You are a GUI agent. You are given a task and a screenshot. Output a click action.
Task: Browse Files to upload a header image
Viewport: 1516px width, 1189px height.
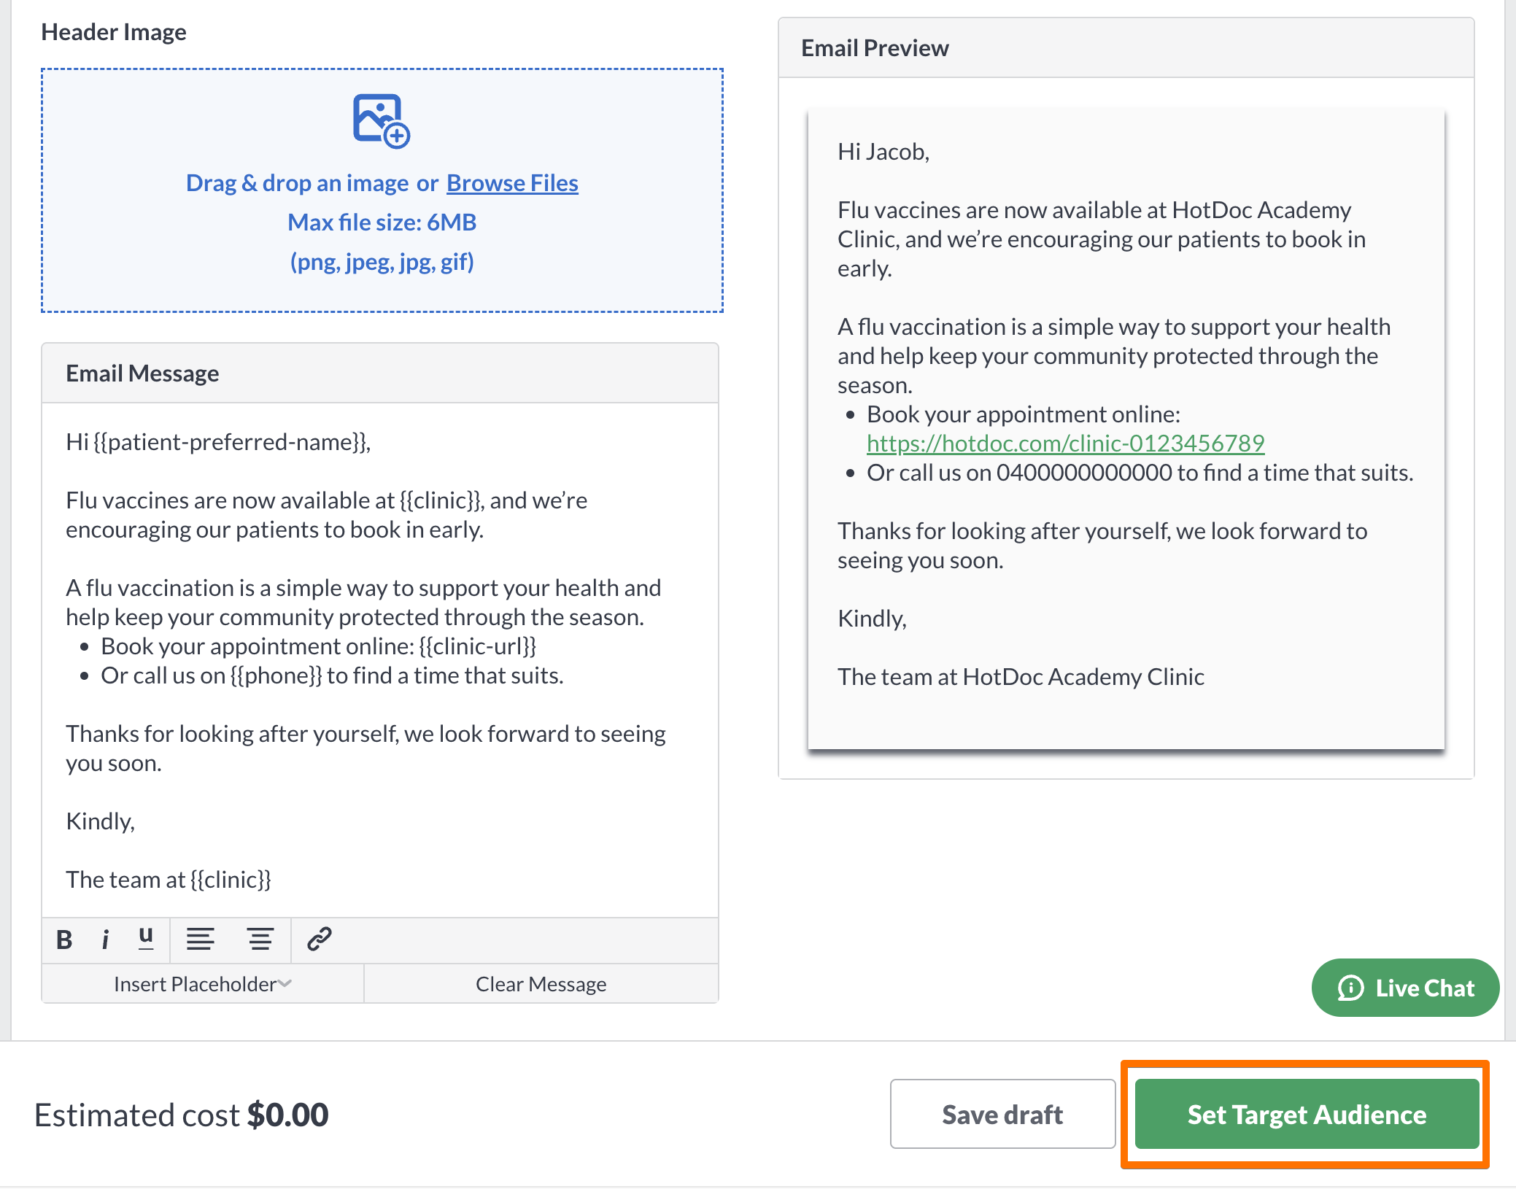[512, 183]
